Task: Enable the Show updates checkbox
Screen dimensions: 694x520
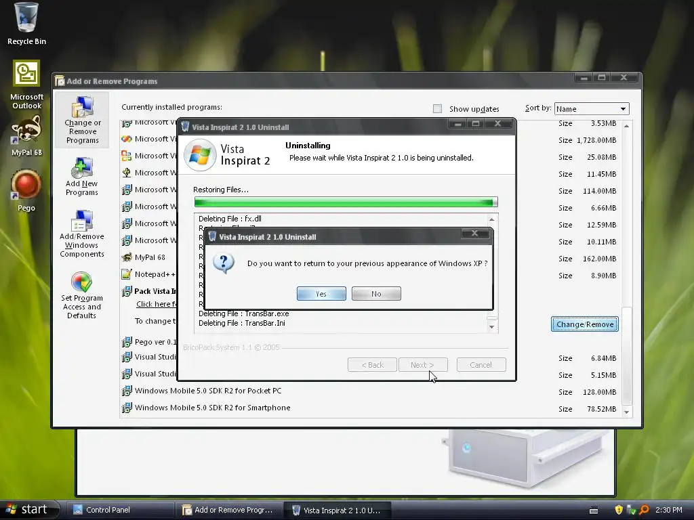Action: click(437, 109)
